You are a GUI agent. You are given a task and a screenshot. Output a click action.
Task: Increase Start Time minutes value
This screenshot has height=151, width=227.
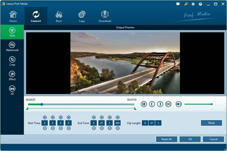tap(53, 117)
